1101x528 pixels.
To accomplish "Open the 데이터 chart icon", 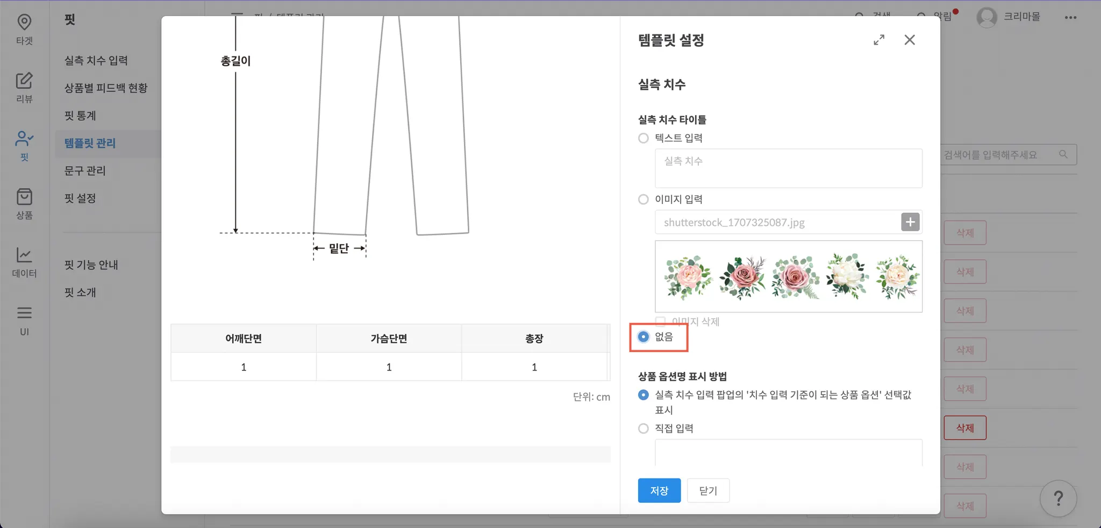I will point(24,255).
